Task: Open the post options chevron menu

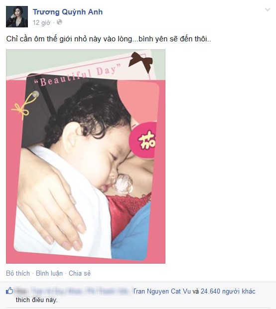Action: point(268,9)
